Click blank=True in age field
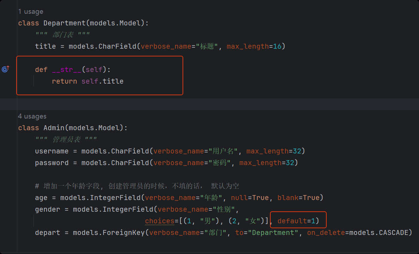This screenshot has width=419, height=254. [298, 198]
